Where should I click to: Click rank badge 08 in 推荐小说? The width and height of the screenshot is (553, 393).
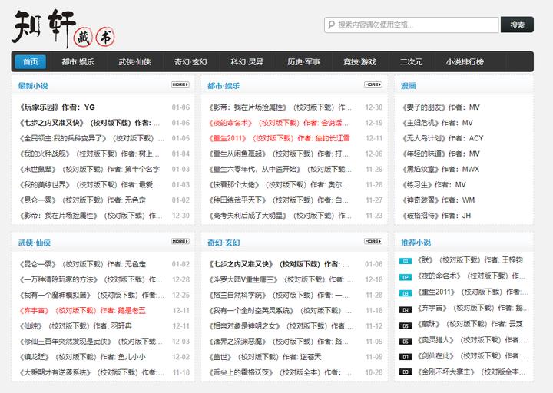[x=406, y=372]
